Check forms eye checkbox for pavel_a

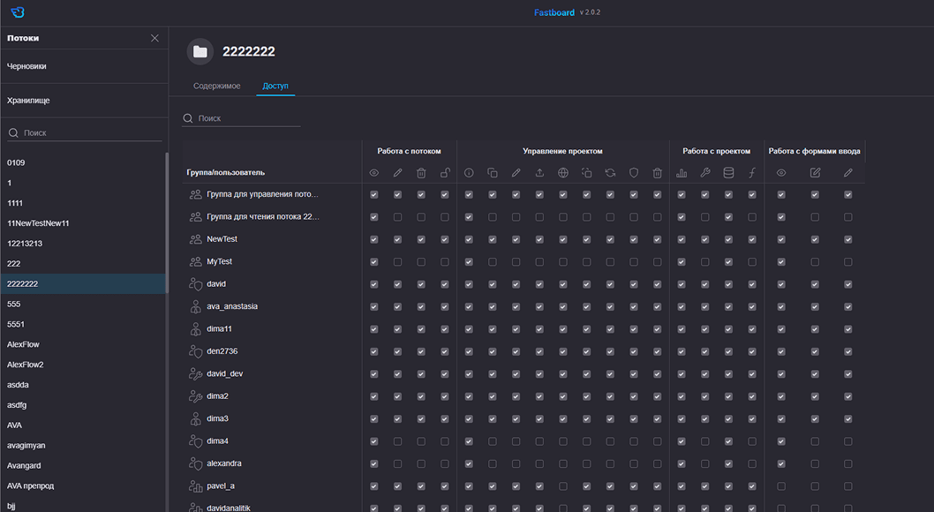pyautogui.click(x=781, y=486)
